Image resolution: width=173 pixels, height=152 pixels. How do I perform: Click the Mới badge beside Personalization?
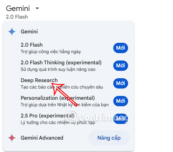121,101
